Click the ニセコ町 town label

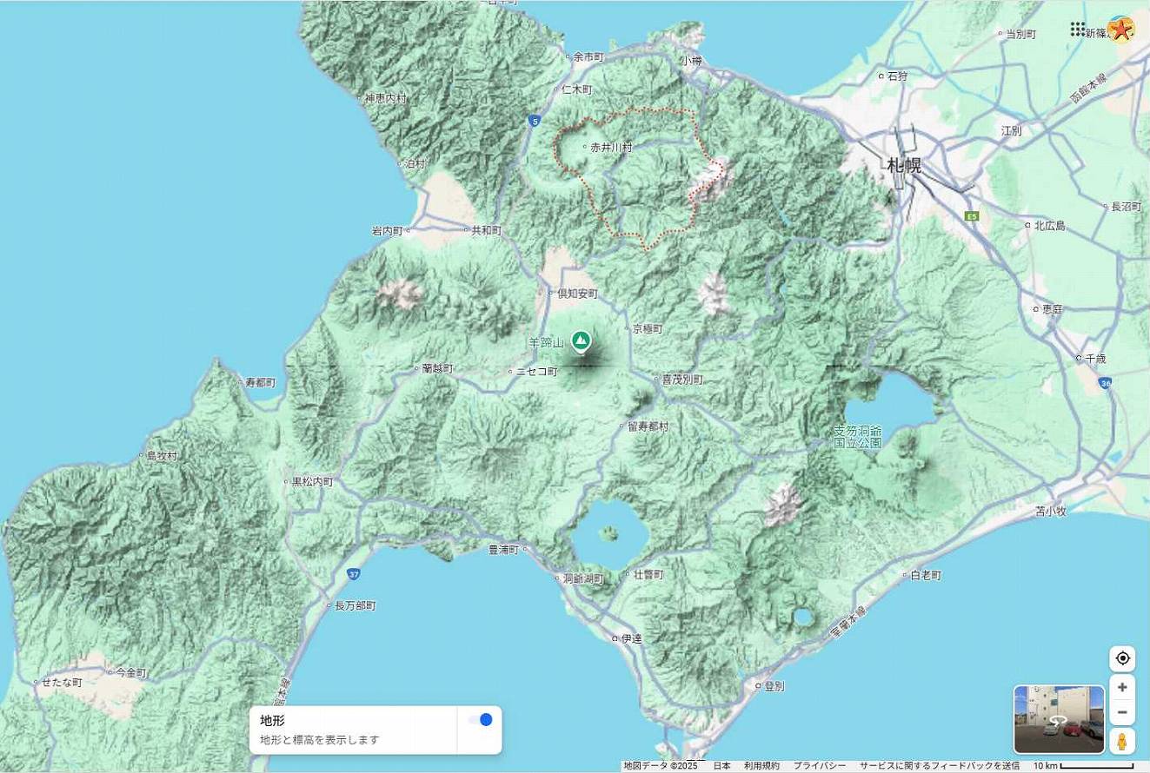pyautogui.click(x=537, y=371)
